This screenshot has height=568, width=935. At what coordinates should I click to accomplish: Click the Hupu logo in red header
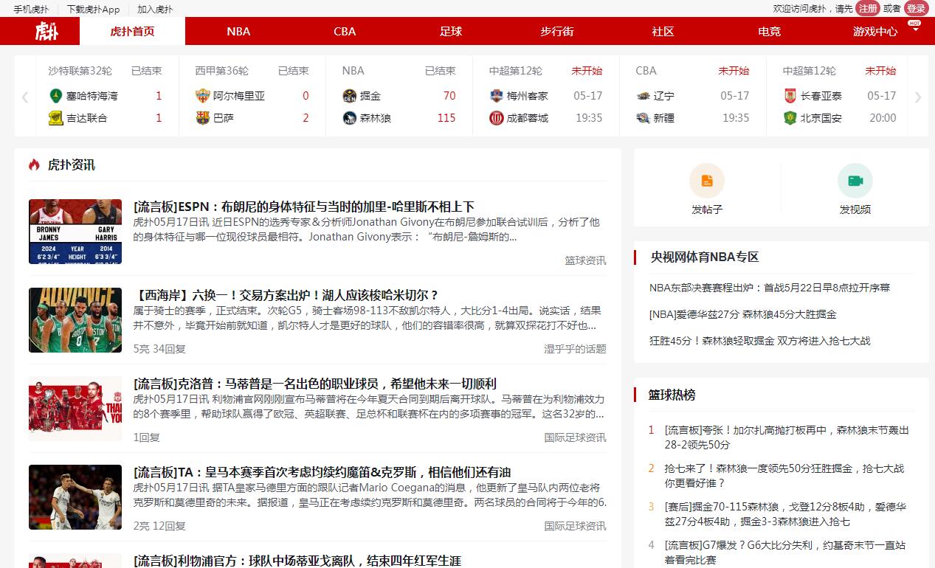point(46,31)
